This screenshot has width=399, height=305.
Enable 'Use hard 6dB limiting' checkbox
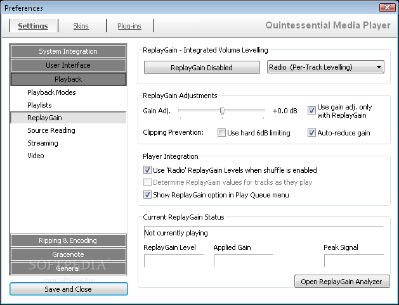click(x=221, y=132)
